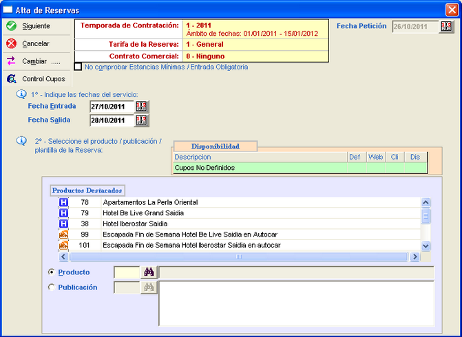This screenshot has width=462, height=337.
Task: Click the Producto code input field
Action: [127, 272]
